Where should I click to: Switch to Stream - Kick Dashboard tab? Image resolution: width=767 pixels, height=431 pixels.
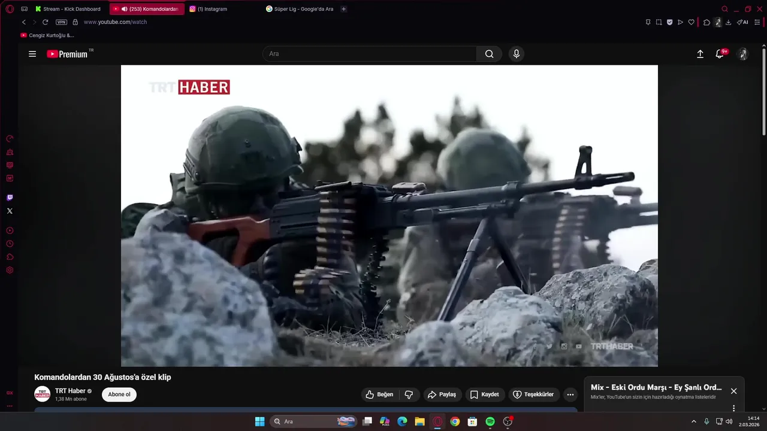69,9
